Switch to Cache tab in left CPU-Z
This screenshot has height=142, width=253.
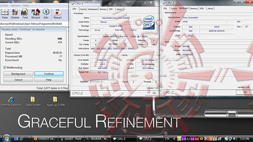click(83, 9)
